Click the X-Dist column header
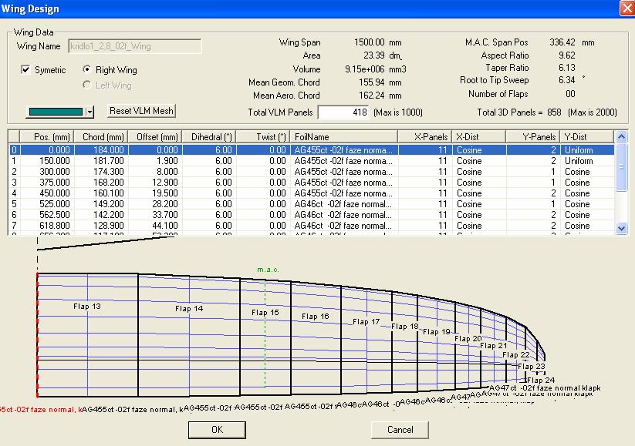Viewport: 635px width, 446px height. 478,136
